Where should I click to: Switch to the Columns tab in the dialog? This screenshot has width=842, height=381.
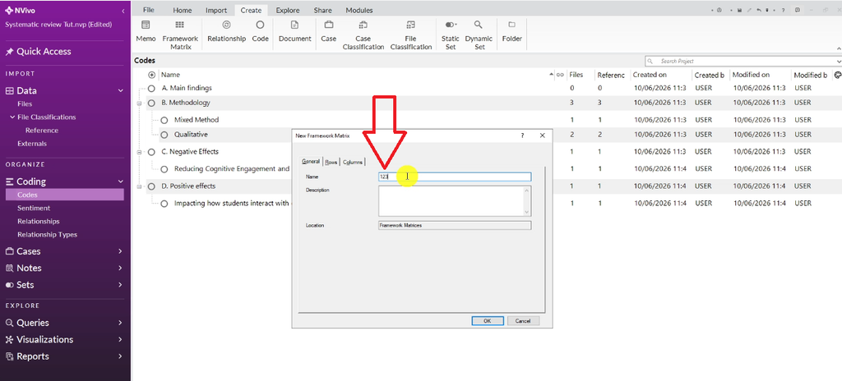[x=353, y=162]
